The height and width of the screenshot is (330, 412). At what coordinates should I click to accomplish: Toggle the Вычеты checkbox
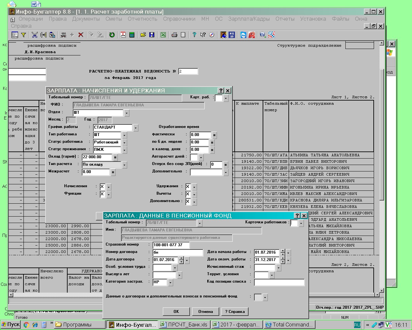click(188, 194)
